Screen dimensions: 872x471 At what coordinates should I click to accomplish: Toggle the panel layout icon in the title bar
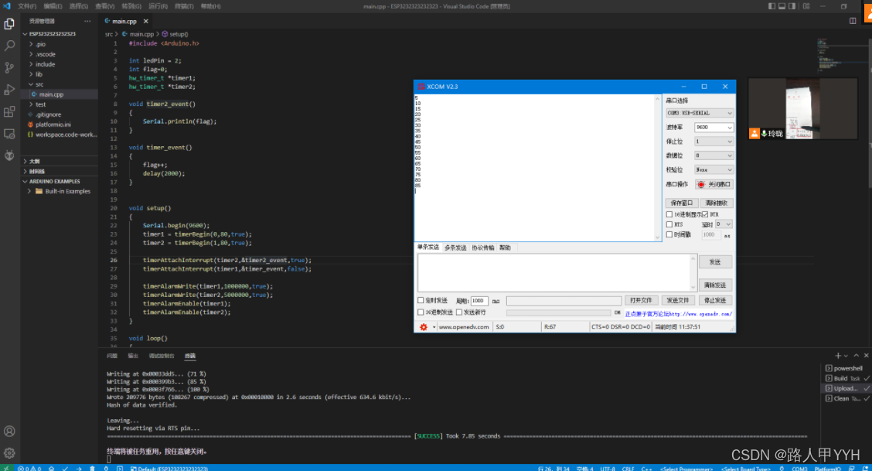[782, 6]
